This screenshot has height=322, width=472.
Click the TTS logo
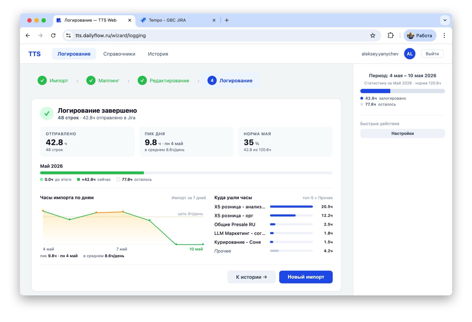(35, 54)
